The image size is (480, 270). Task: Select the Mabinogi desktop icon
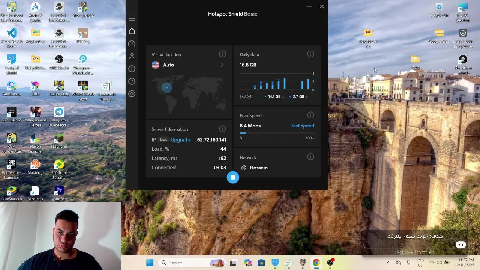pyautogui.click(x=35, y=168)
